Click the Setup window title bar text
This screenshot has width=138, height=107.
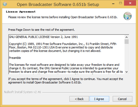point(58,5)
